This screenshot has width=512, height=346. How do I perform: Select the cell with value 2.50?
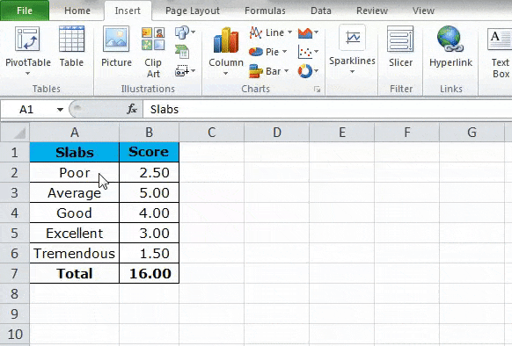[x=149, y=172]
